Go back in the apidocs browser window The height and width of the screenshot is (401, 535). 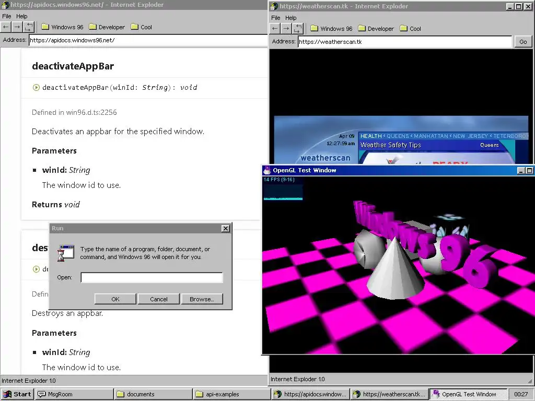coord(6,27)
